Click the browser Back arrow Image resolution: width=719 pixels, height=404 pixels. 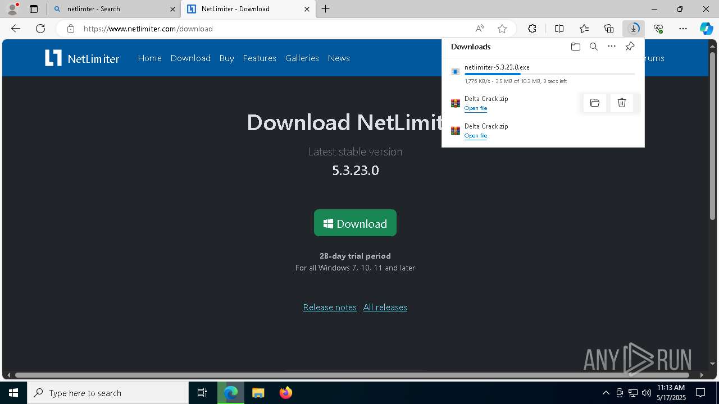point(16,29)
